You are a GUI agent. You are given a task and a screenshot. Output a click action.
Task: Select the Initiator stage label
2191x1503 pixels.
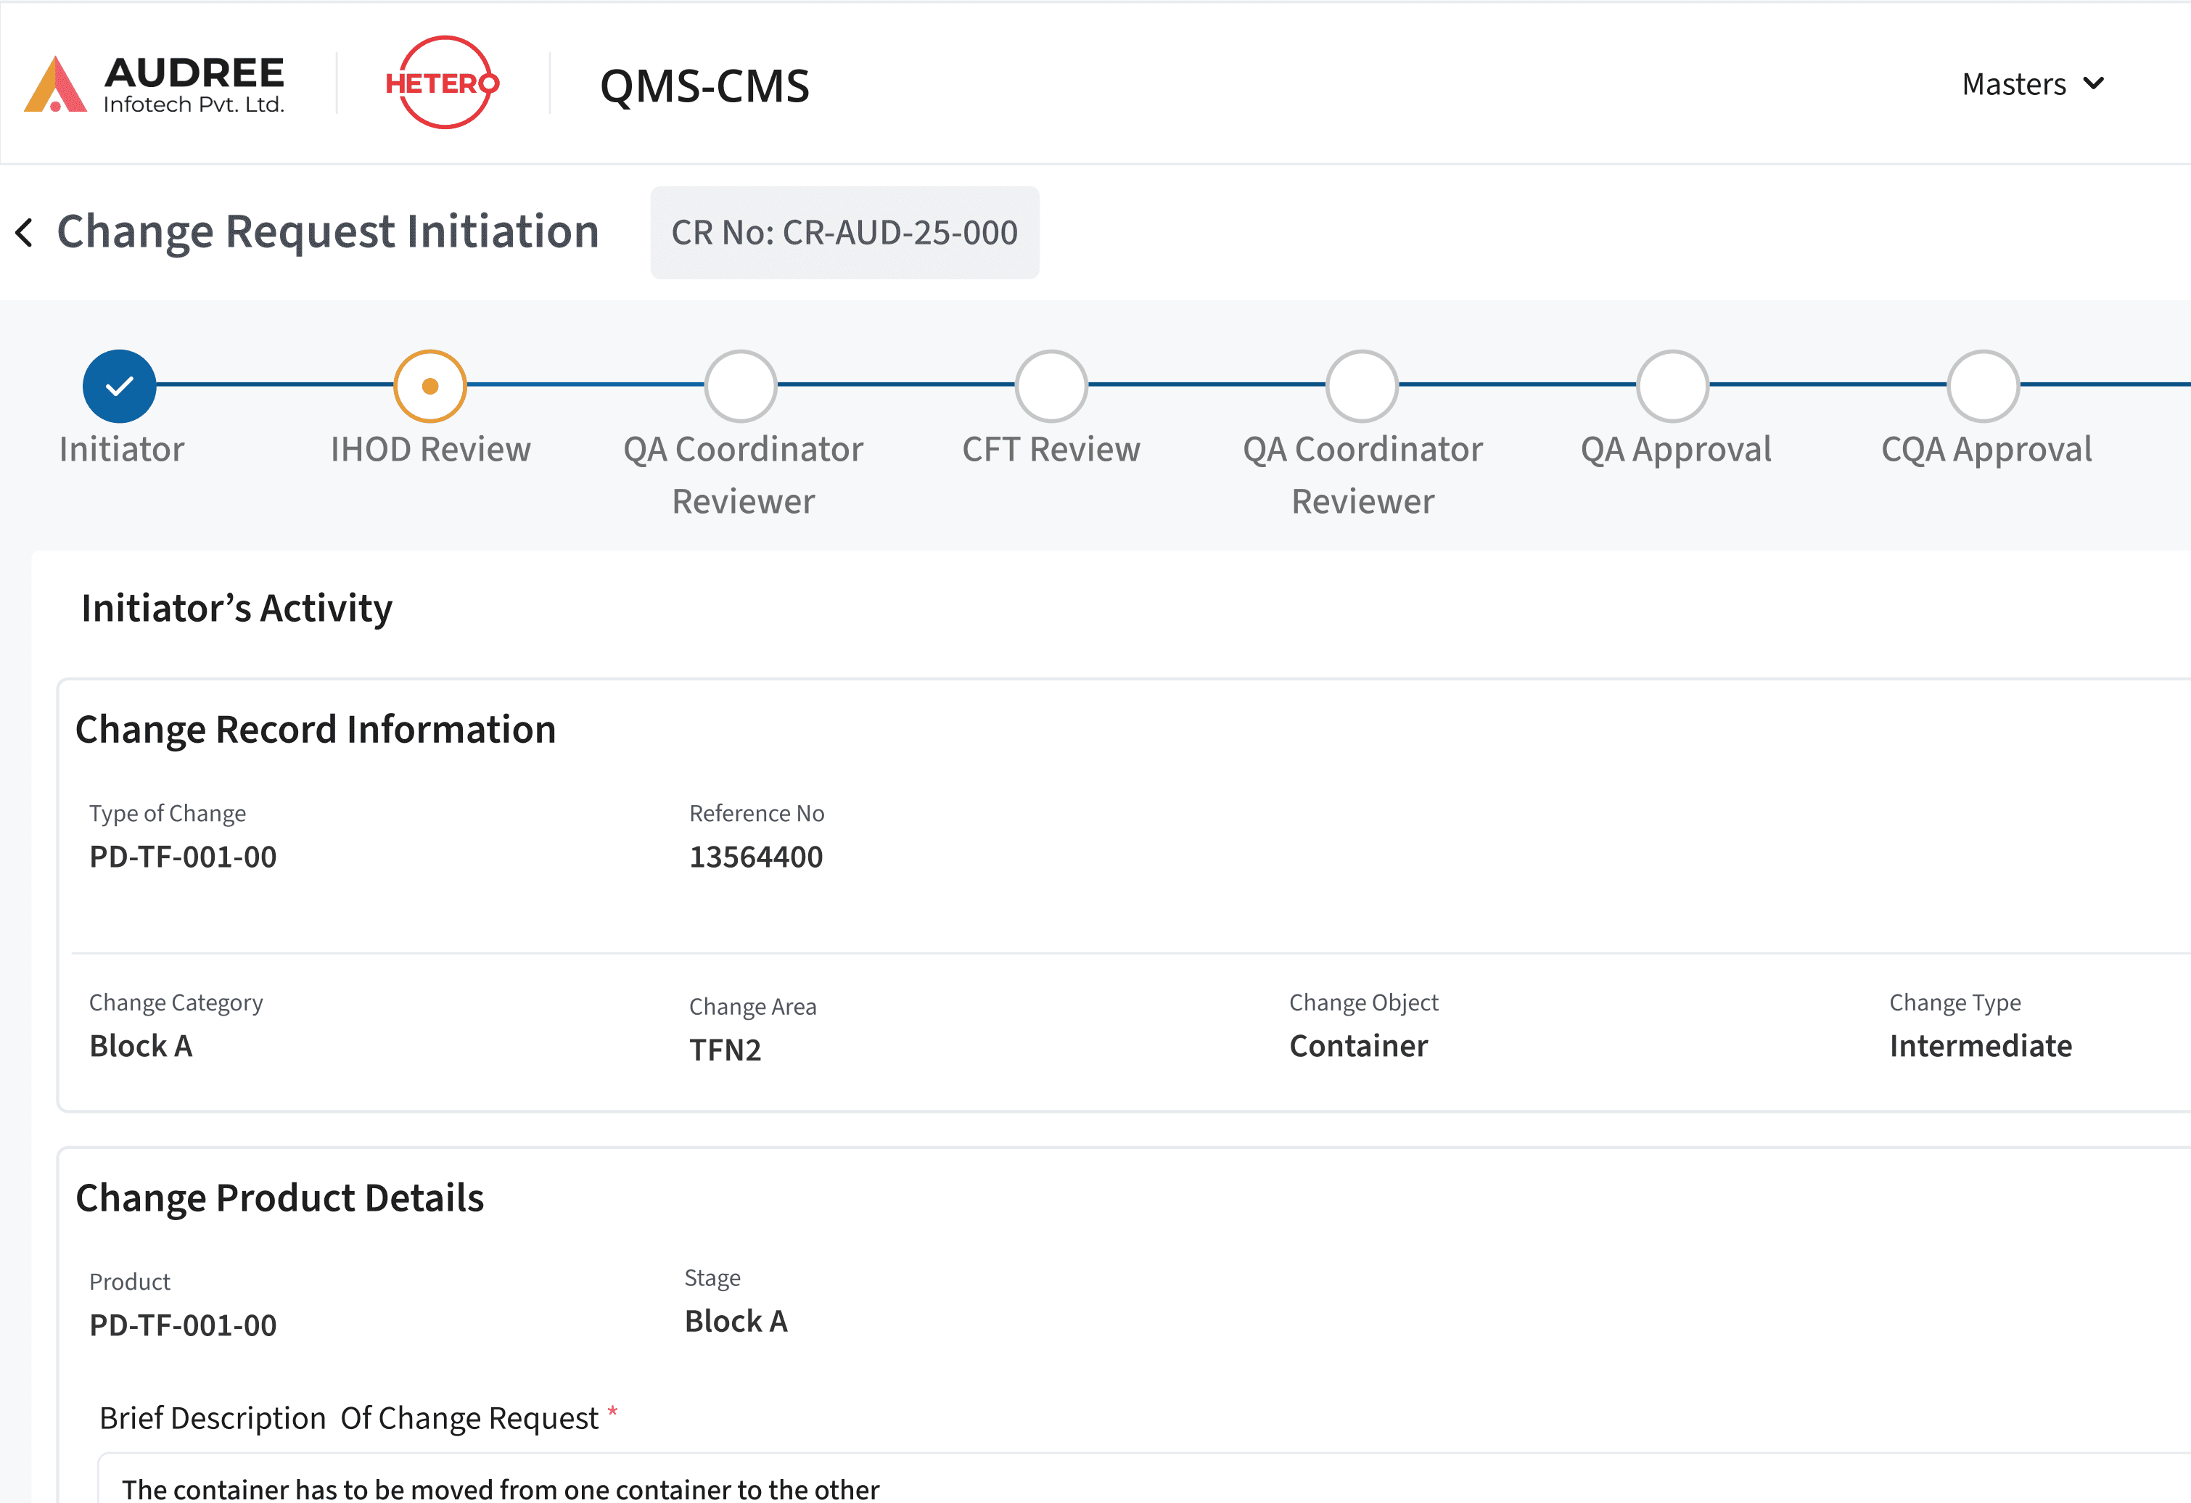tap(122, 449)
